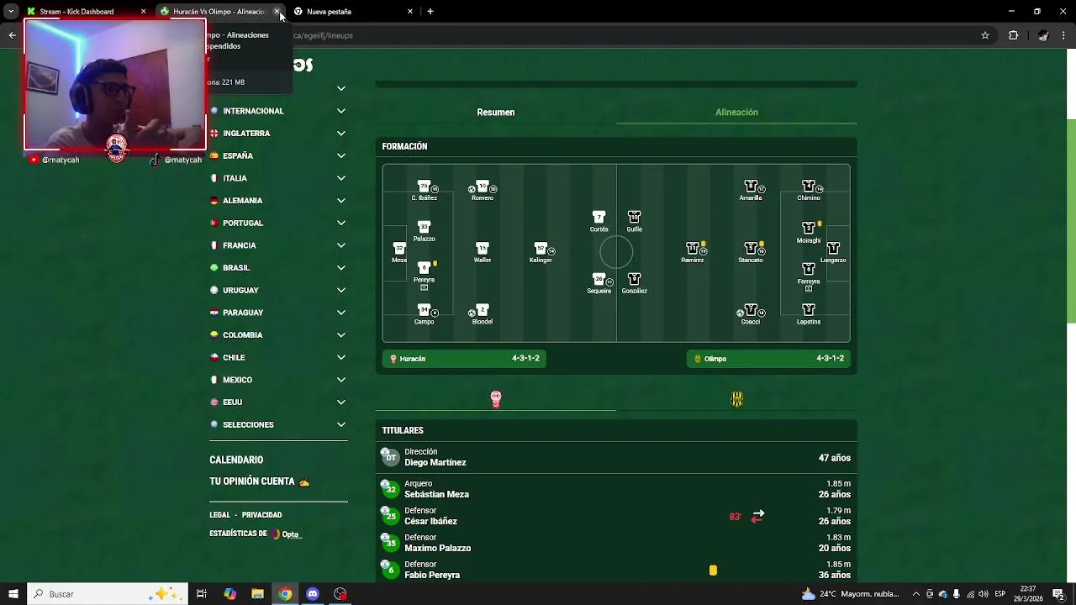The image size is (1076, 605).
Task: Click Blondel's shirt on the pitch
Action: coord(483,310)
